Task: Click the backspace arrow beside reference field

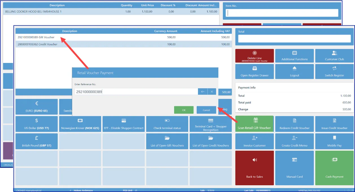Action: pyautogui.click(x=202, y=91)
